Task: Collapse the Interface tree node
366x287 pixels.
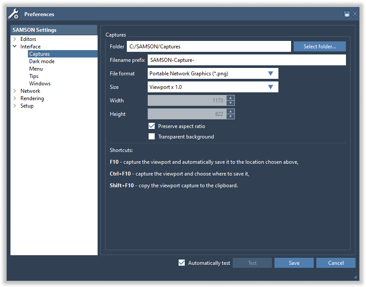Action: click(15, 47)
